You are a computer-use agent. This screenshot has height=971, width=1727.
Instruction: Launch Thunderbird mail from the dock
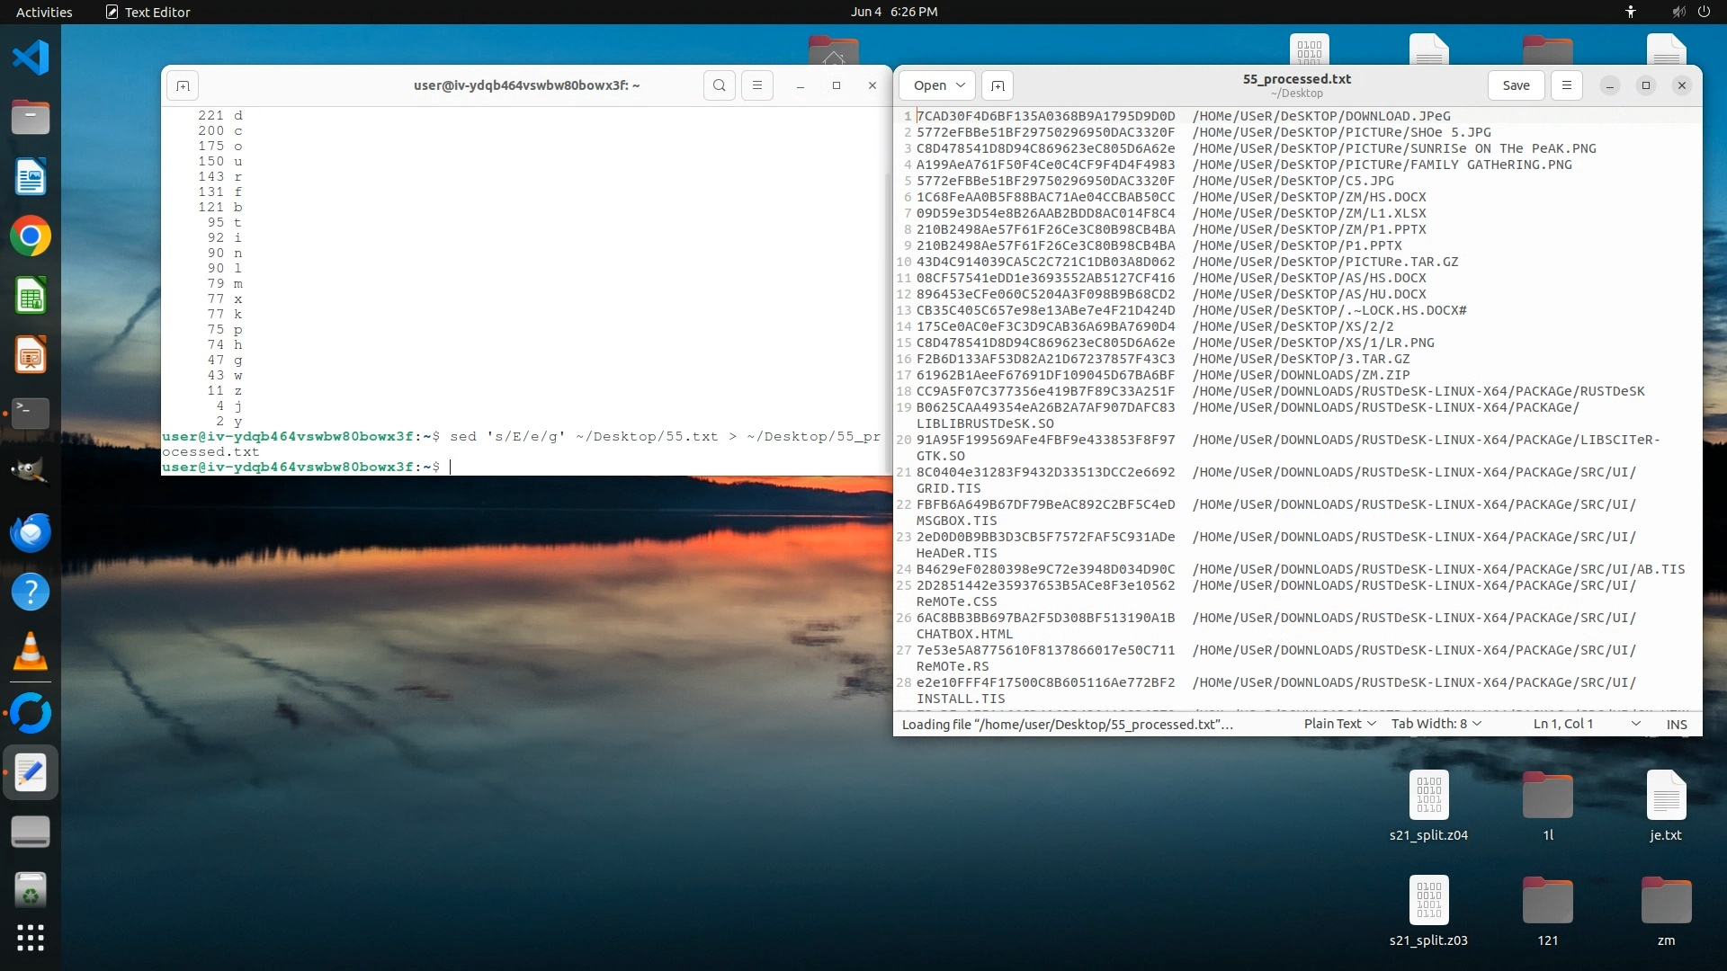31,533
